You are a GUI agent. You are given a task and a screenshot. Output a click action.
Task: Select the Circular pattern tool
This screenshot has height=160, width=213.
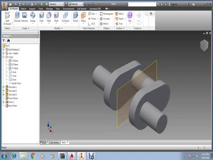[x=105, y=19]
